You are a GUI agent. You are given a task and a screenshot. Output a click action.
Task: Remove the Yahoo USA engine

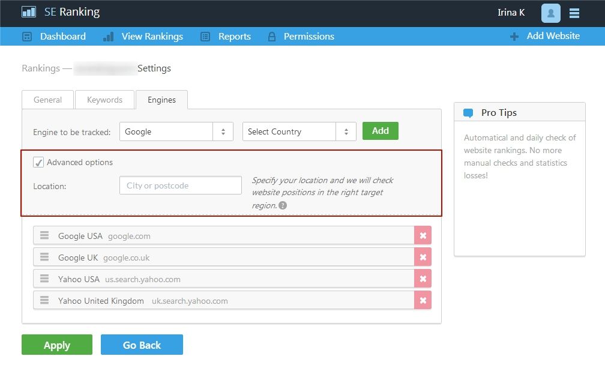[x=423, y=279]
